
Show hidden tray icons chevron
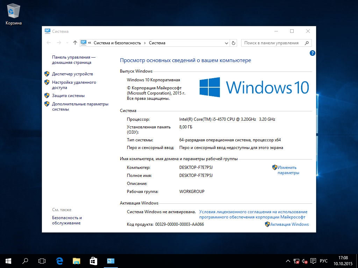pyautogui.click(x=288, y=261)
